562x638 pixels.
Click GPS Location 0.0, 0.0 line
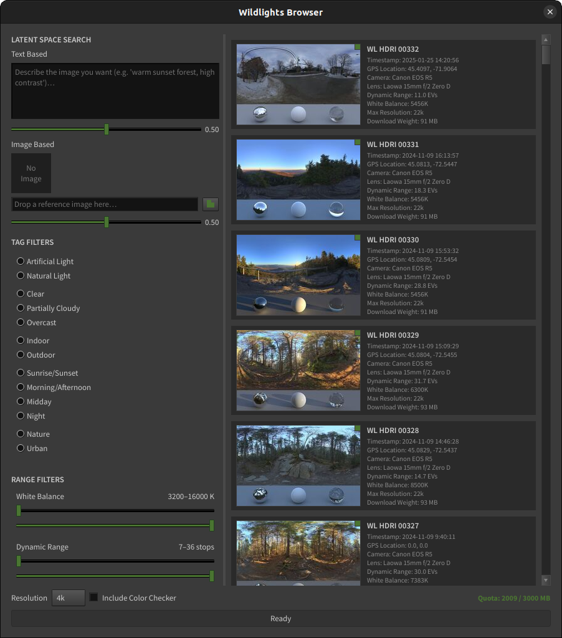point(397,545)
